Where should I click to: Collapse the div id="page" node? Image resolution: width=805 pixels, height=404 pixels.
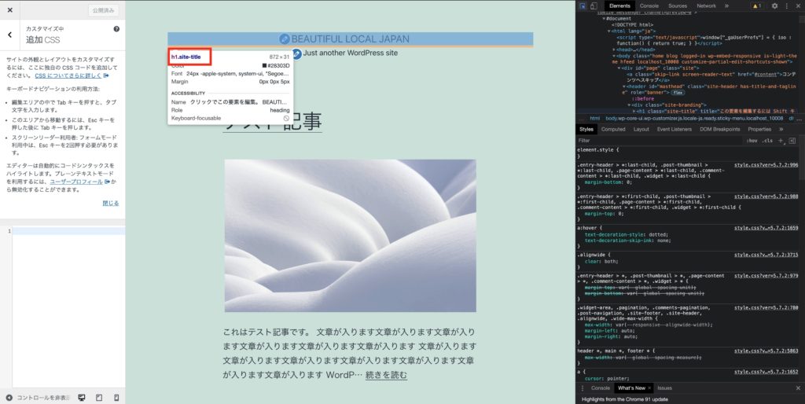pos(619,68)
